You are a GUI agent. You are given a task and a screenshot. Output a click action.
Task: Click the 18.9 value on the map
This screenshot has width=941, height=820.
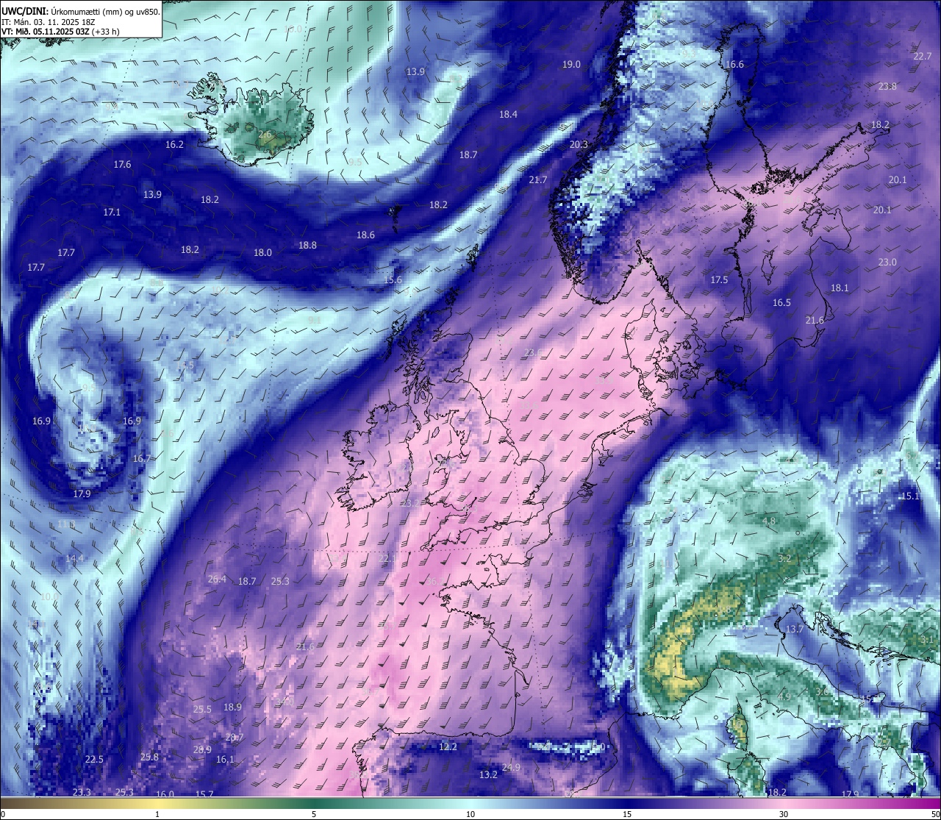tap(232, 707)
